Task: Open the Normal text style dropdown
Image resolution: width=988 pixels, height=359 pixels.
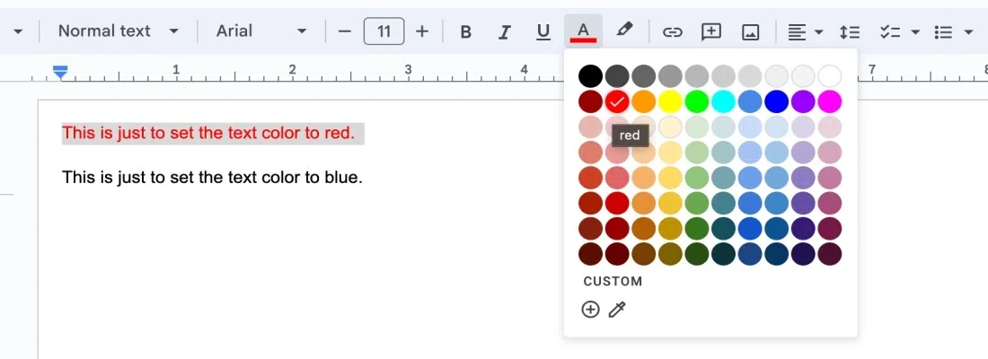Action: [117, 31]
